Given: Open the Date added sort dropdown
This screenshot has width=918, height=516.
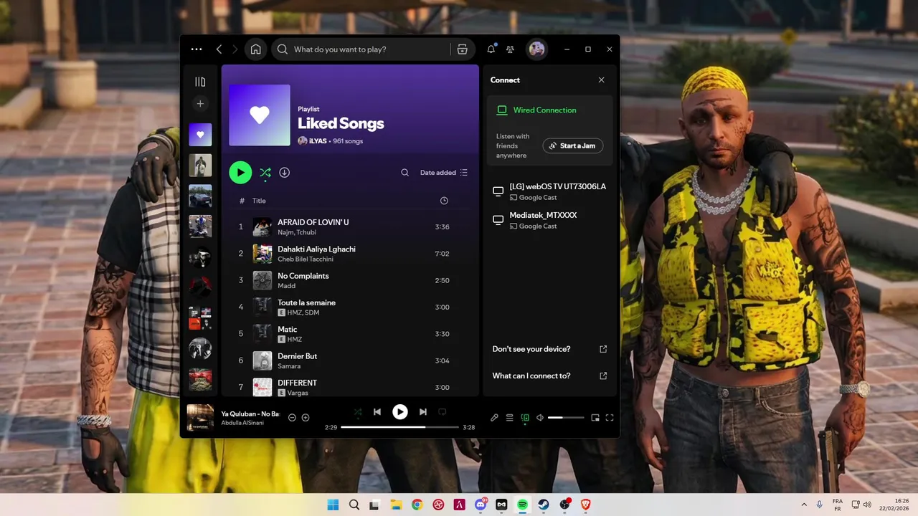Looking at the screenshot, I should click(444, 173).
